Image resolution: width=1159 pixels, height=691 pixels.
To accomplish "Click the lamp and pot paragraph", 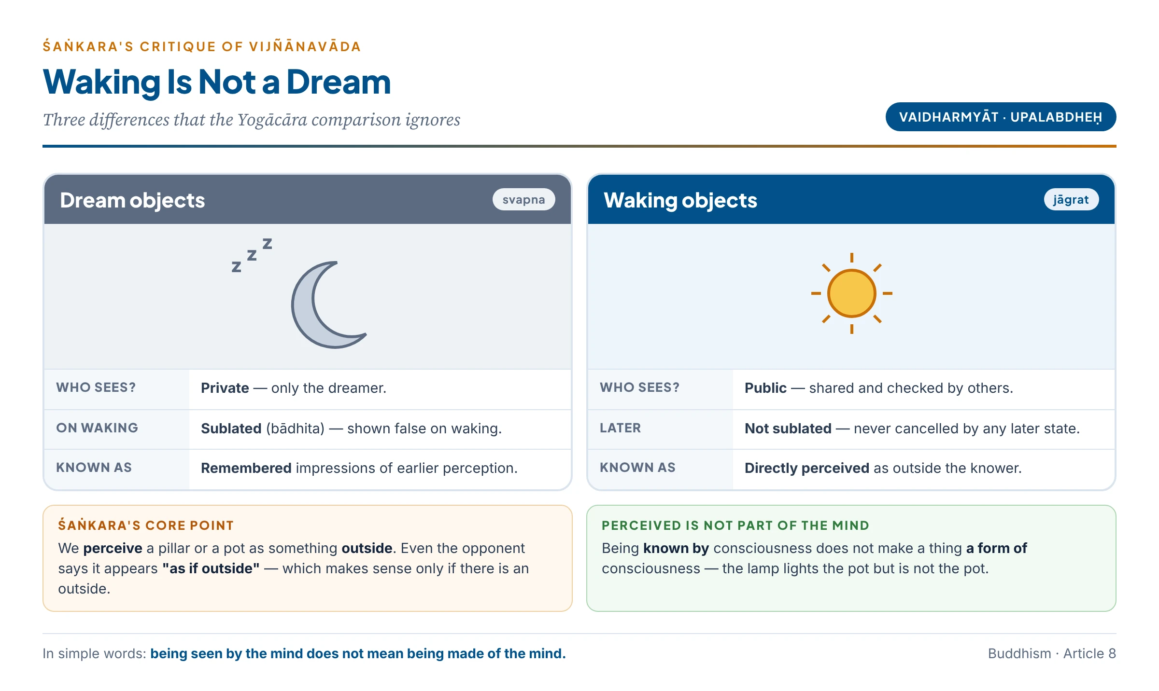I will pyautogui.click(x=814, y=558).
